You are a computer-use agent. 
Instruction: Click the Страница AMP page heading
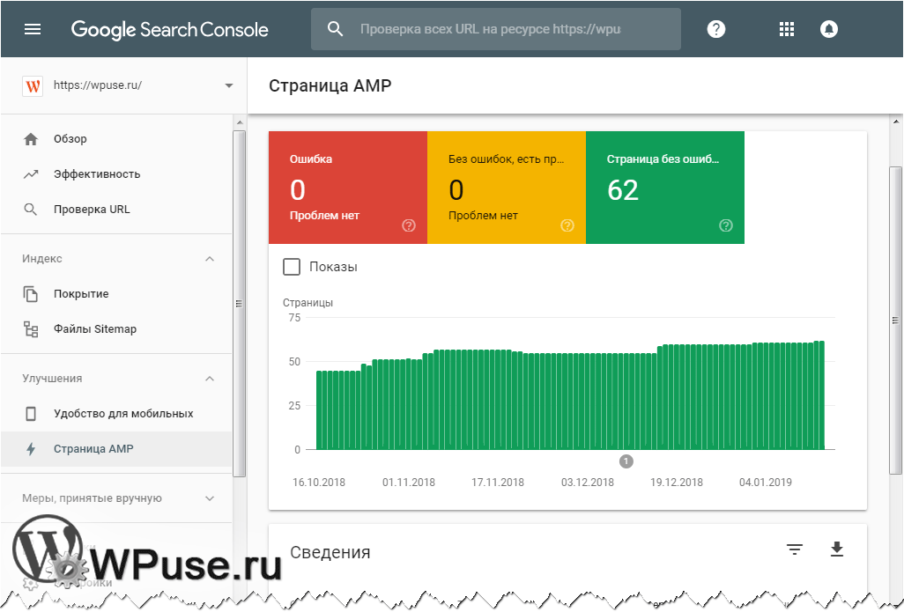[x=330, y=86]
